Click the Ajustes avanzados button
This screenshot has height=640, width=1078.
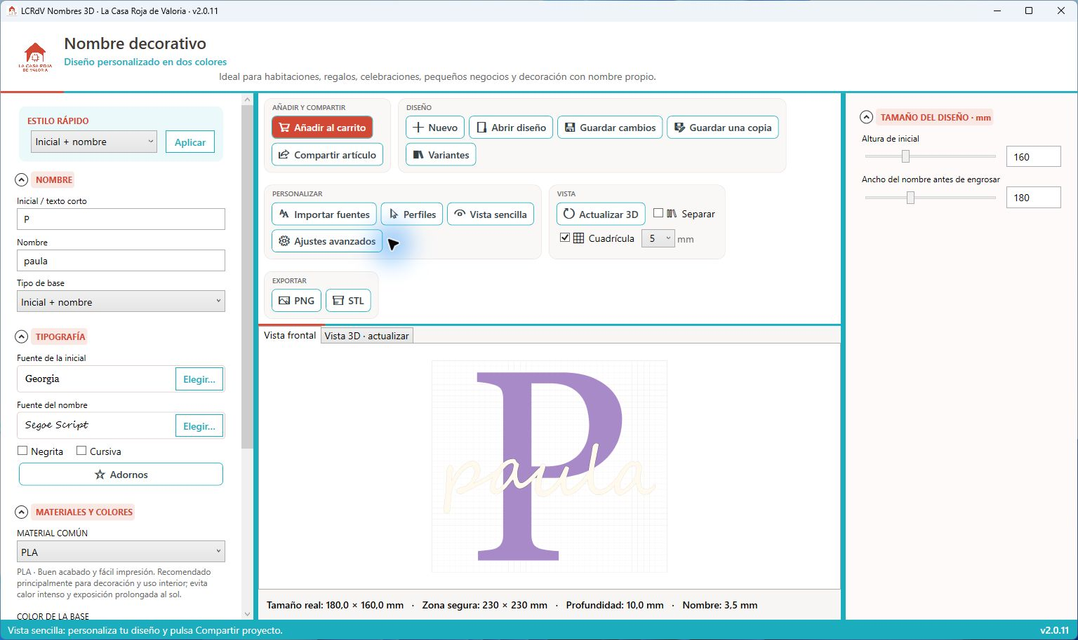click(x=327, y=241)
